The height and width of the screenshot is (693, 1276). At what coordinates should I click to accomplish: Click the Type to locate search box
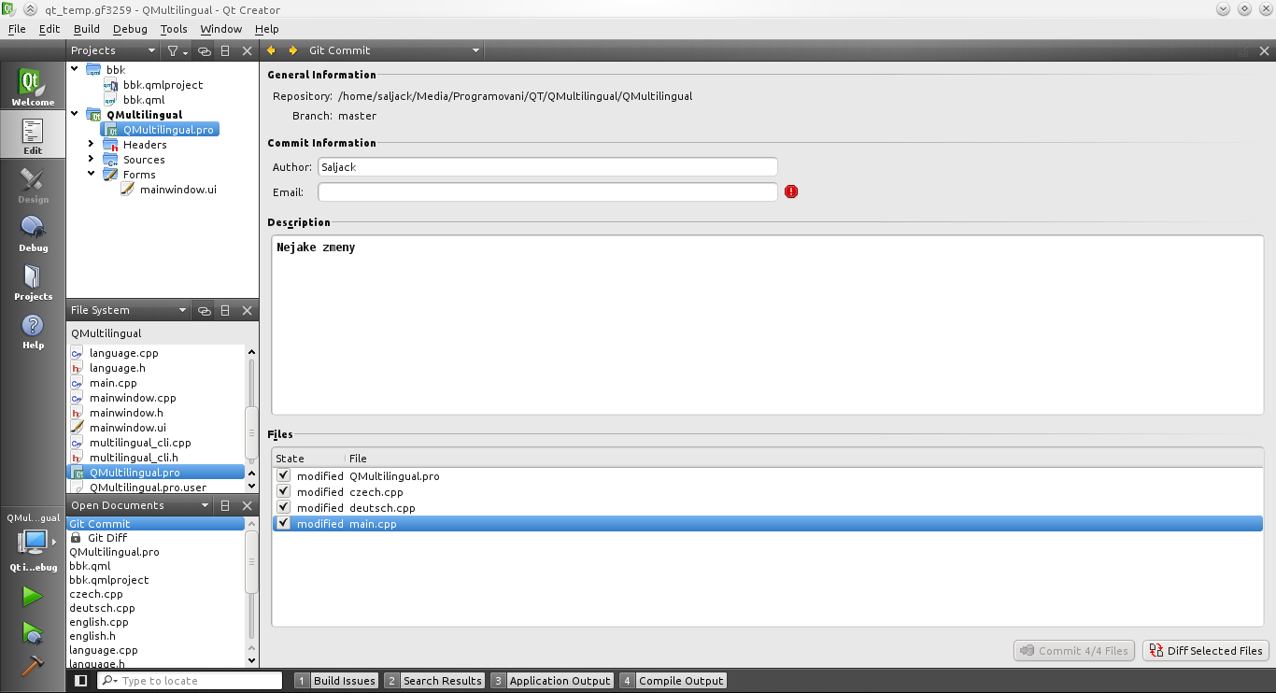[190, 681]
